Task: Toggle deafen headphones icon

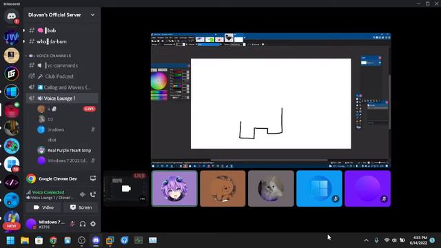Action: tap(83, 224)
